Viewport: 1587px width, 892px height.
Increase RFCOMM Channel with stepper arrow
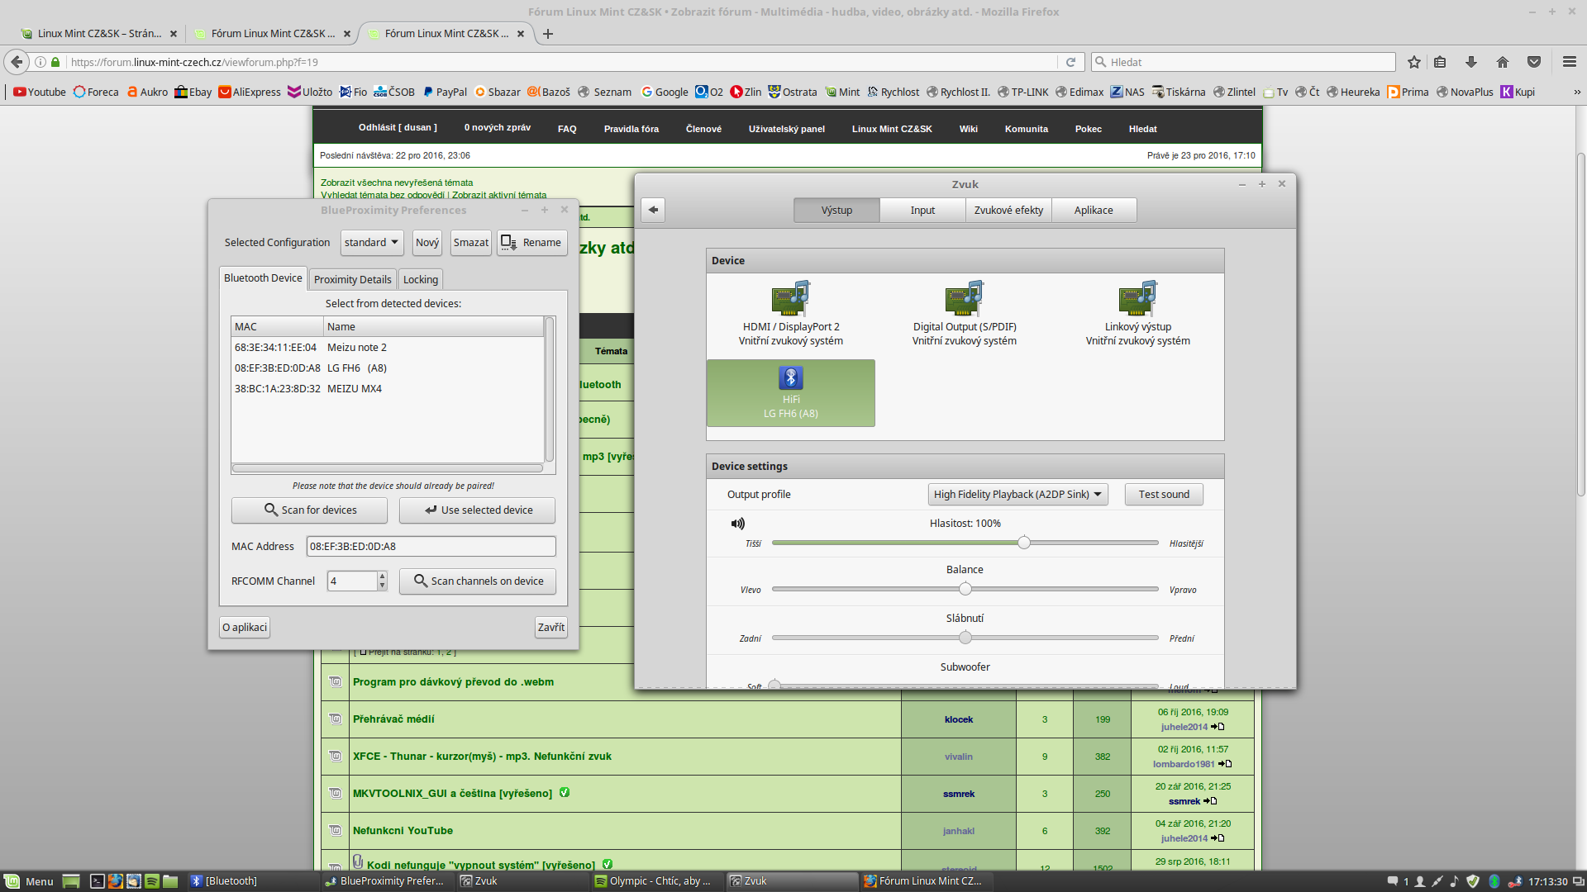click(x=382, y=576)
